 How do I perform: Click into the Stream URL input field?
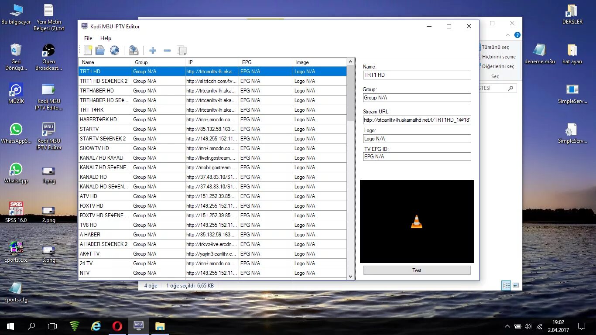[x=417, y=120]
